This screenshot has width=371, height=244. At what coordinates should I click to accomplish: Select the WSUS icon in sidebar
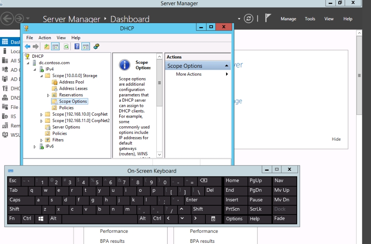pyautogui.click(x=5, y=135)
